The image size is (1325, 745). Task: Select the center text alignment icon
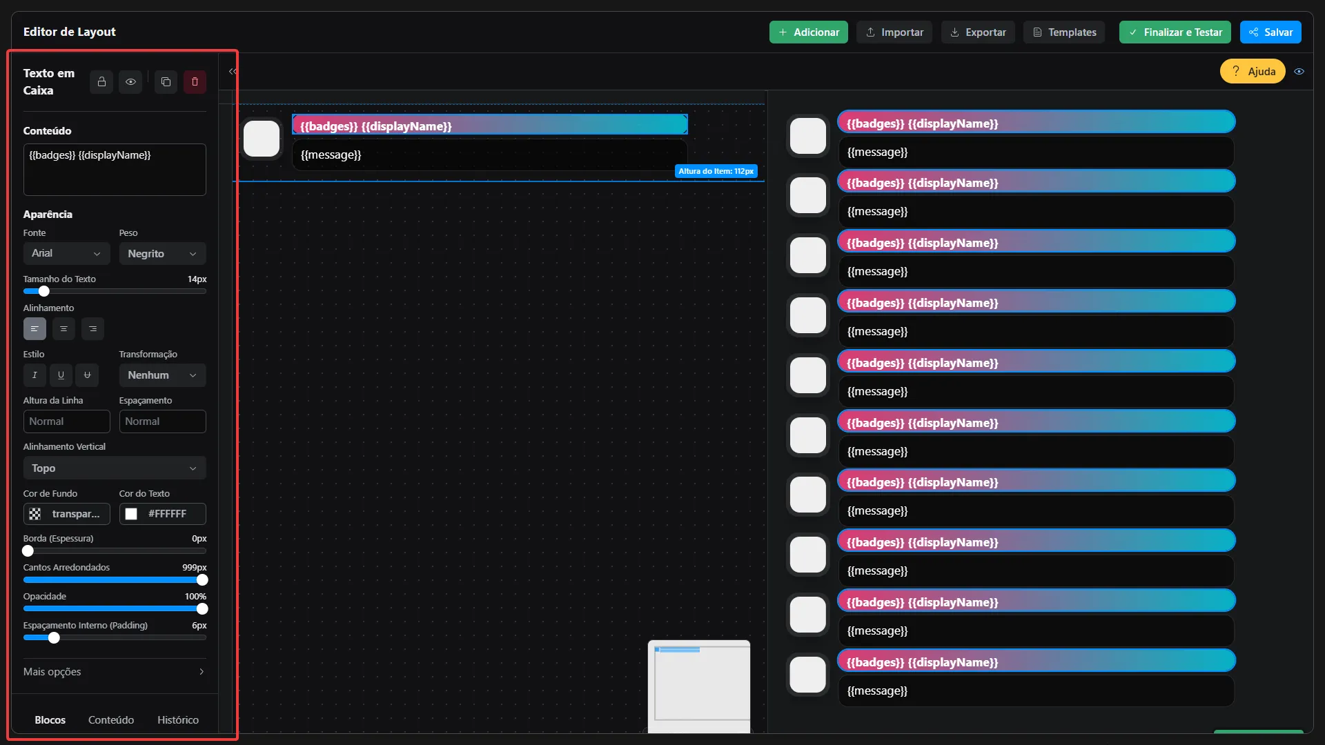pos(63,329)
